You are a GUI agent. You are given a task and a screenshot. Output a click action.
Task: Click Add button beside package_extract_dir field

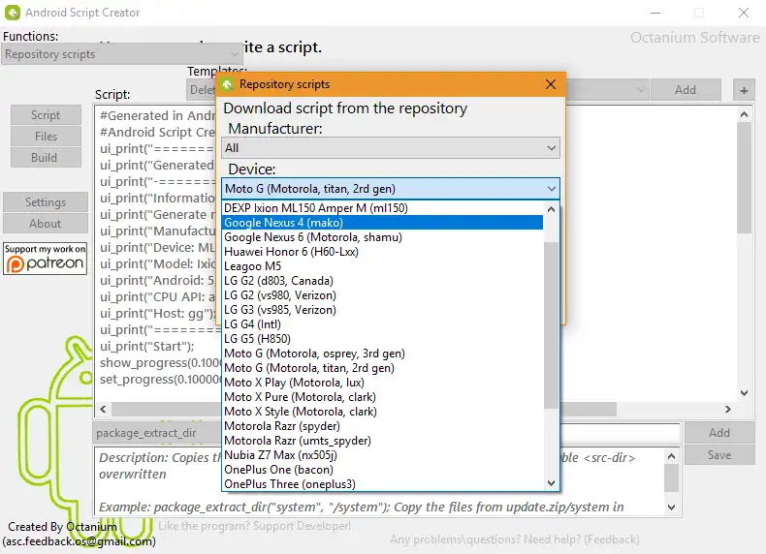pyautogui.click(x=719, y=433)
